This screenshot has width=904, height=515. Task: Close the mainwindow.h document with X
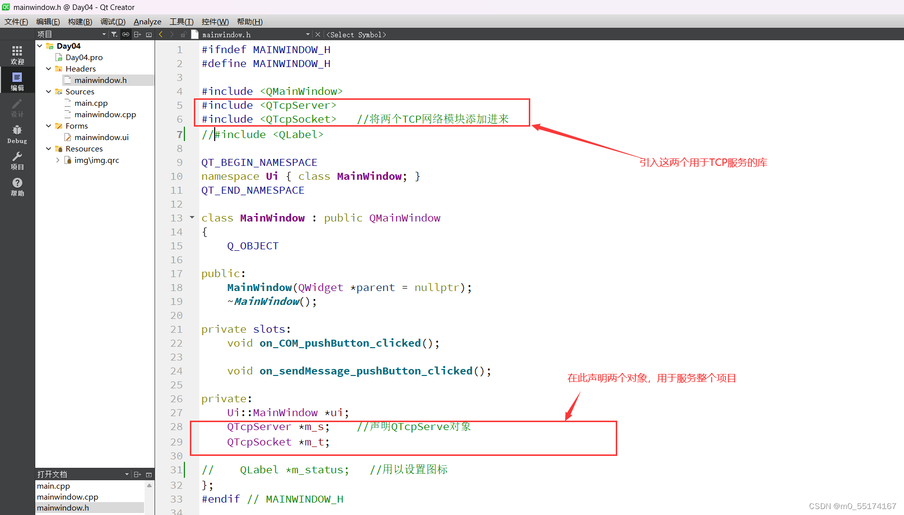[x=318, y=34]
